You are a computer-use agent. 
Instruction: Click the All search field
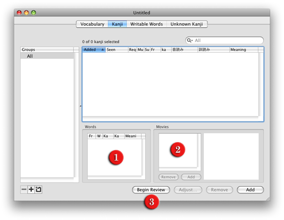(224, 41)
